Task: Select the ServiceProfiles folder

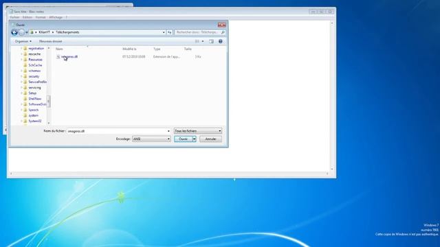Action: [37, 82]
